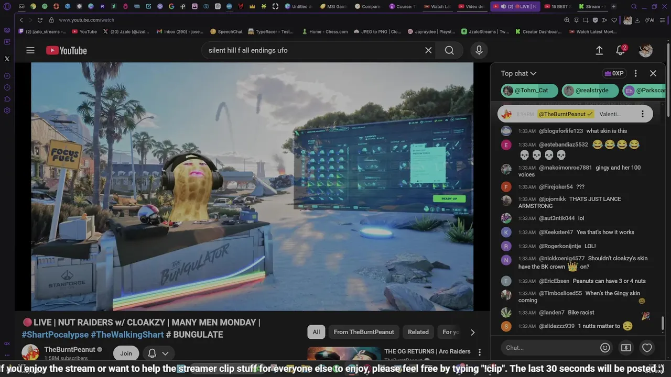671x377 pixels.
Task: Expand the notification bell subscription dropdown
Action: (x=159, y=353)
